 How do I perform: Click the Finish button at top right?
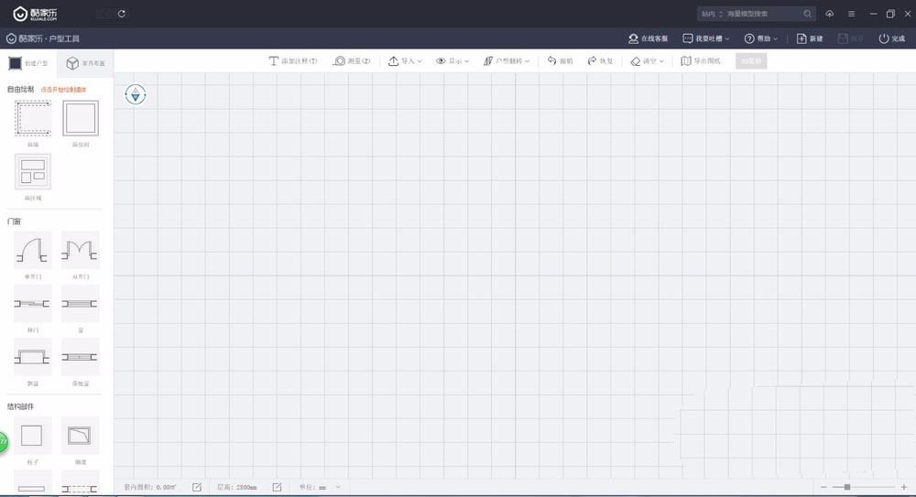[891, 38]
